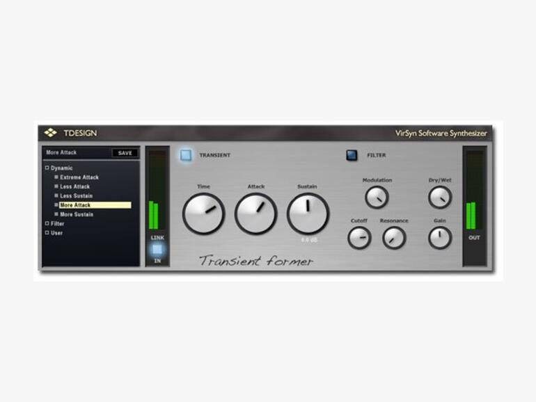536x402 pixels.
Task: Click the Modulation knob
Action: coord(377,198)
